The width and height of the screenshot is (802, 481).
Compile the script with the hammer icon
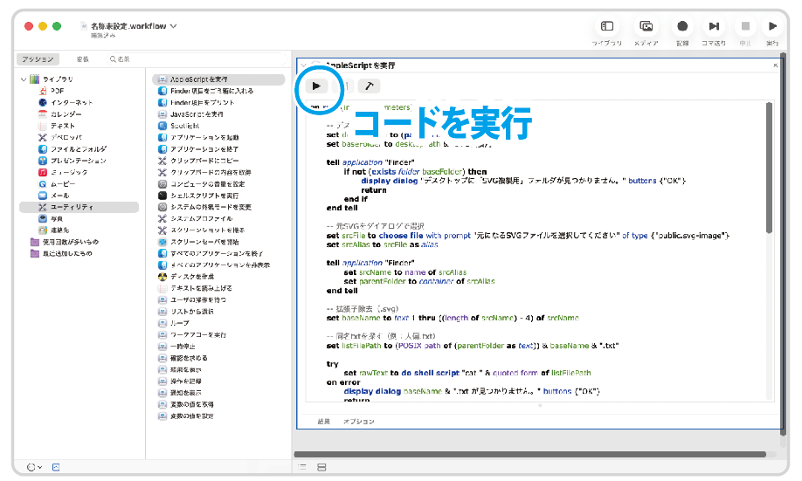coord(369,86)
